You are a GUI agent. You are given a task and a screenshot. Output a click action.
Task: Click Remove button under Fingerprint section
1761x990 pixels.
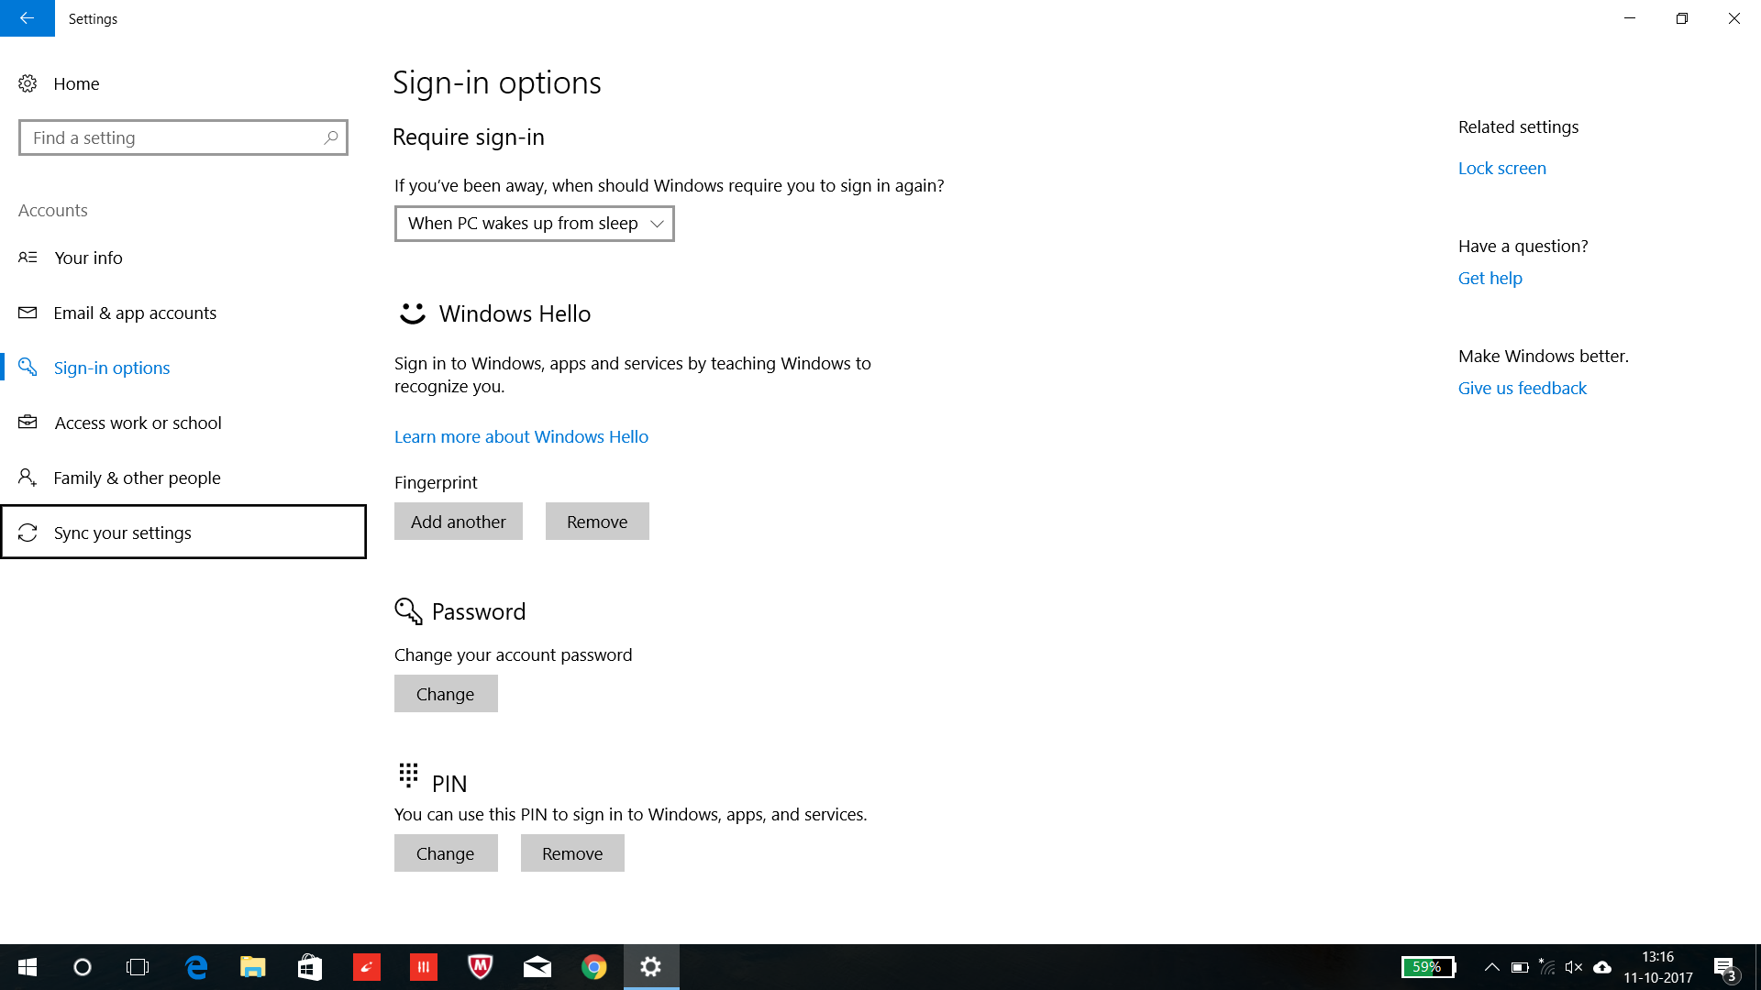[x=597, y=521]
